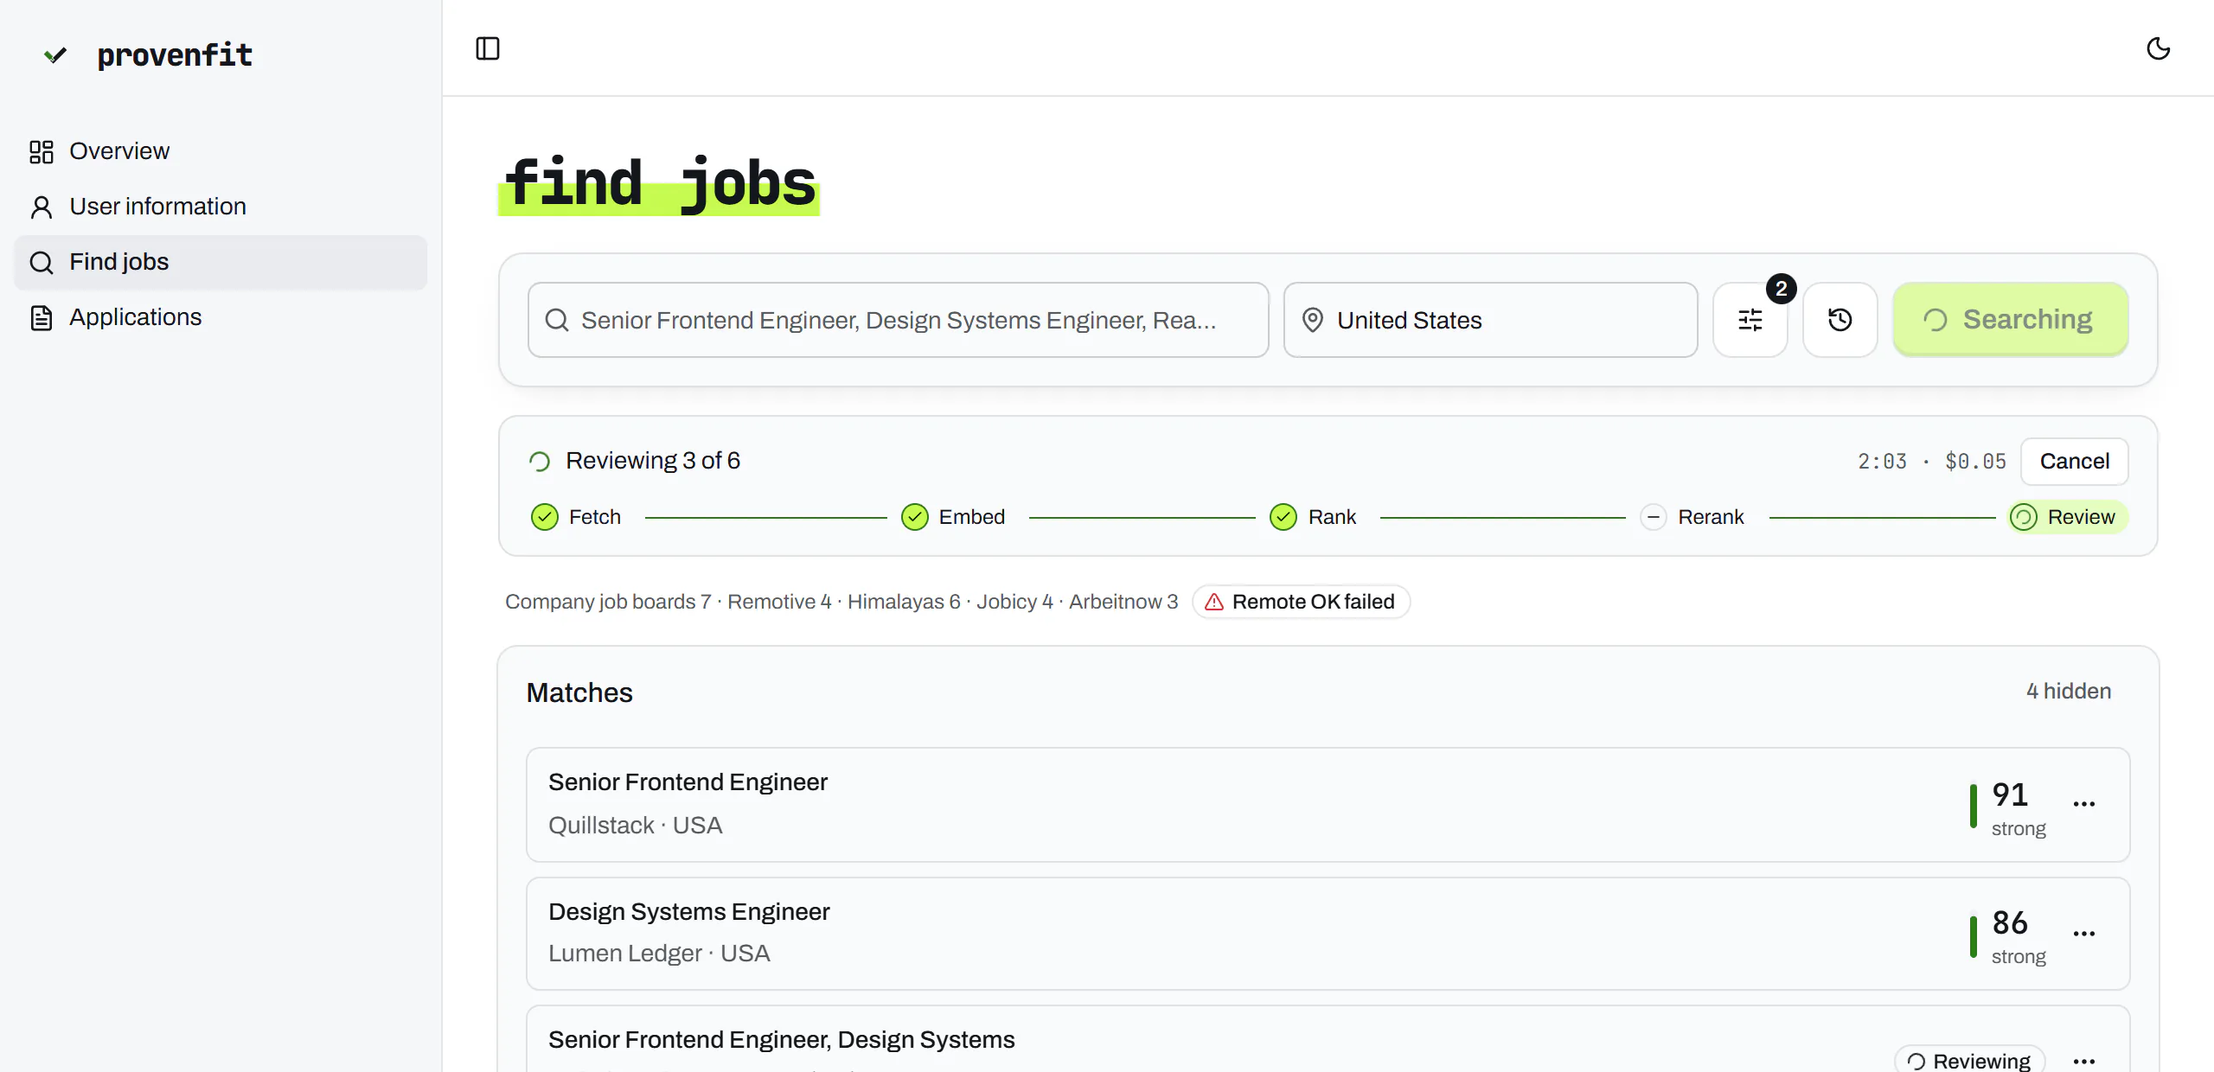
Task: Open more options for Quillstack job
Action: coord(2084,804)
